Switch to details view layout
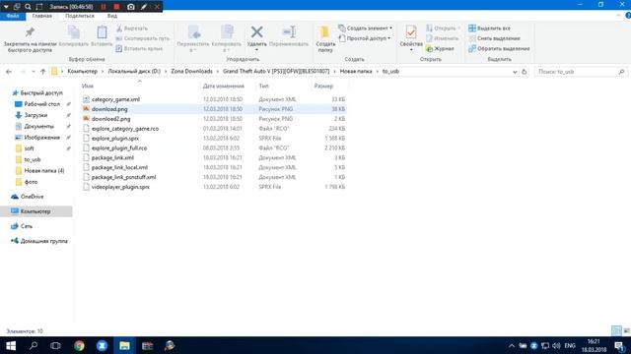Screen dimensions: 631x354 (x=616, y=330)
